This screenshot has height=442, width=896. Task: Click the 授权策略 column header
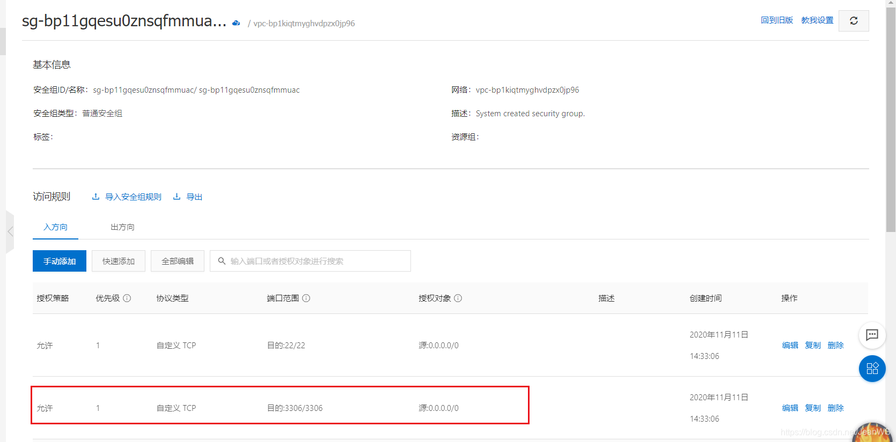53,298
